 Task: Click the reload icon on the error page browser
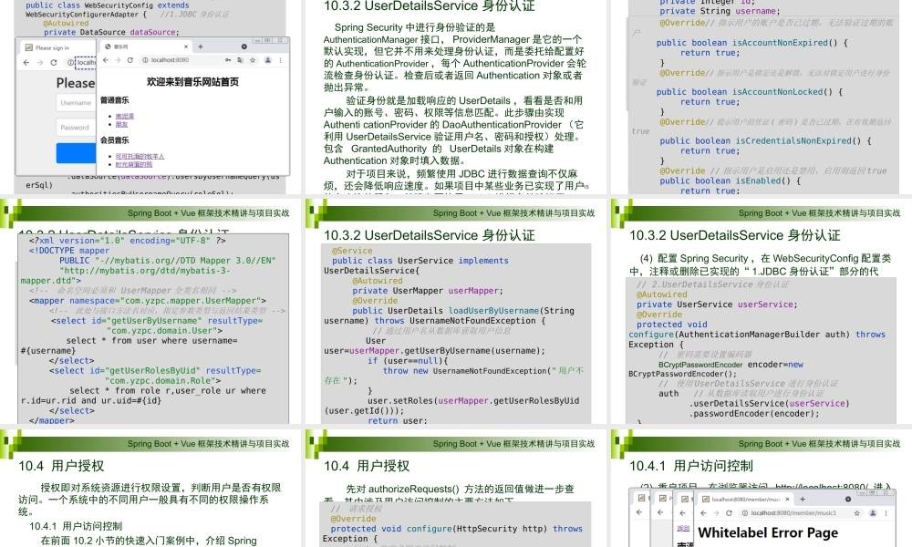[729, 514]
